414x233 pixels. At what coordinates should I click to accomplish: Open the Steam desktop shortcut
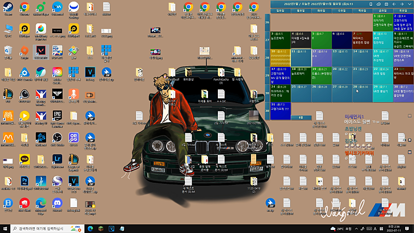click(8, 7)
